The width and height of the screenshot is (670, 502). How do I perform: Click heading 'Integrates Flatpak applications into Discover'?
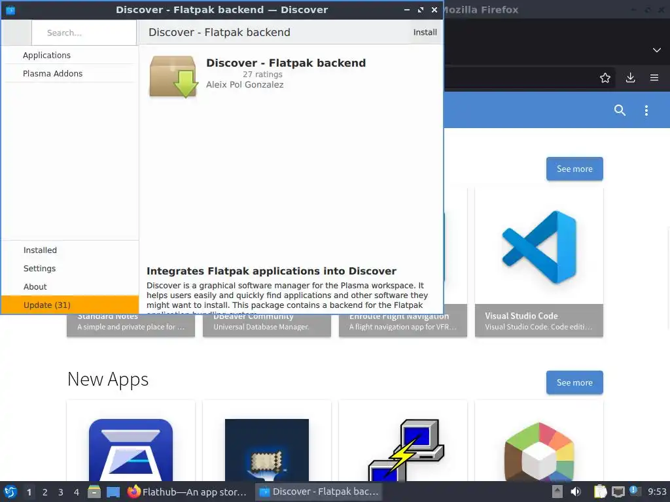point(272,271)
